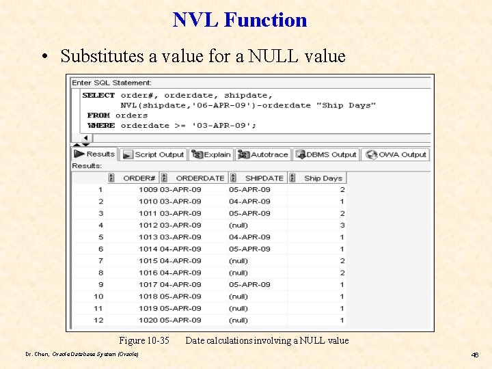Select order number cell 1020

pyautogui.click(x=148, y=320)
